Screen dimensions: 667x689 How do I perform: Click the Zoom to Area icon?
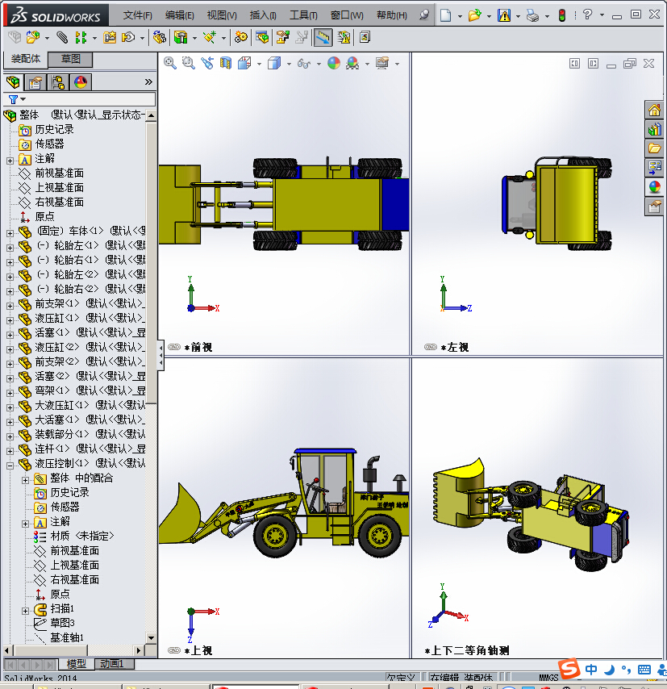pyautogui.click(x=189, y=63)
